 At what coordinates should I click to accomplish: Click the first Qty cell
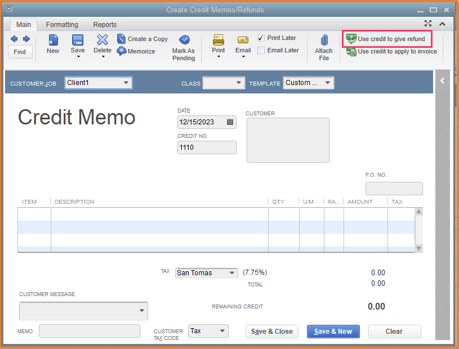(284, 214)
